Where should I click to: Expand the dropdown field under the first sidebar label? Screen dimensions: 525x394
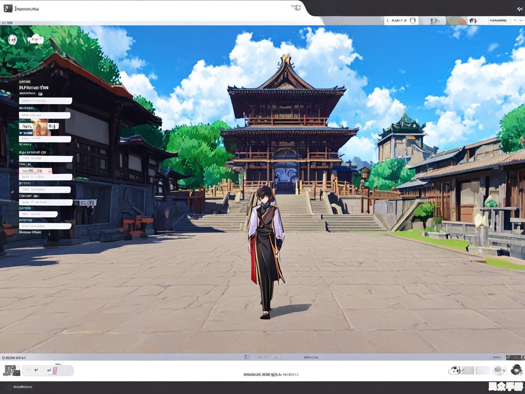[x=45, y=101]
